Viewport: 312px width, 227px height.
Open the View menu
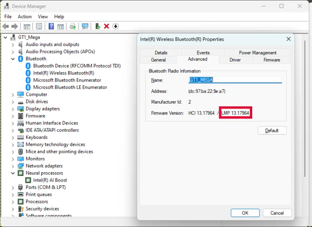point(43,16)
